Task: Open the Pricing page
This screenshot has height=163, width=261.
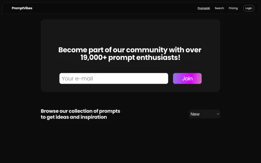Action: point(233,8)
